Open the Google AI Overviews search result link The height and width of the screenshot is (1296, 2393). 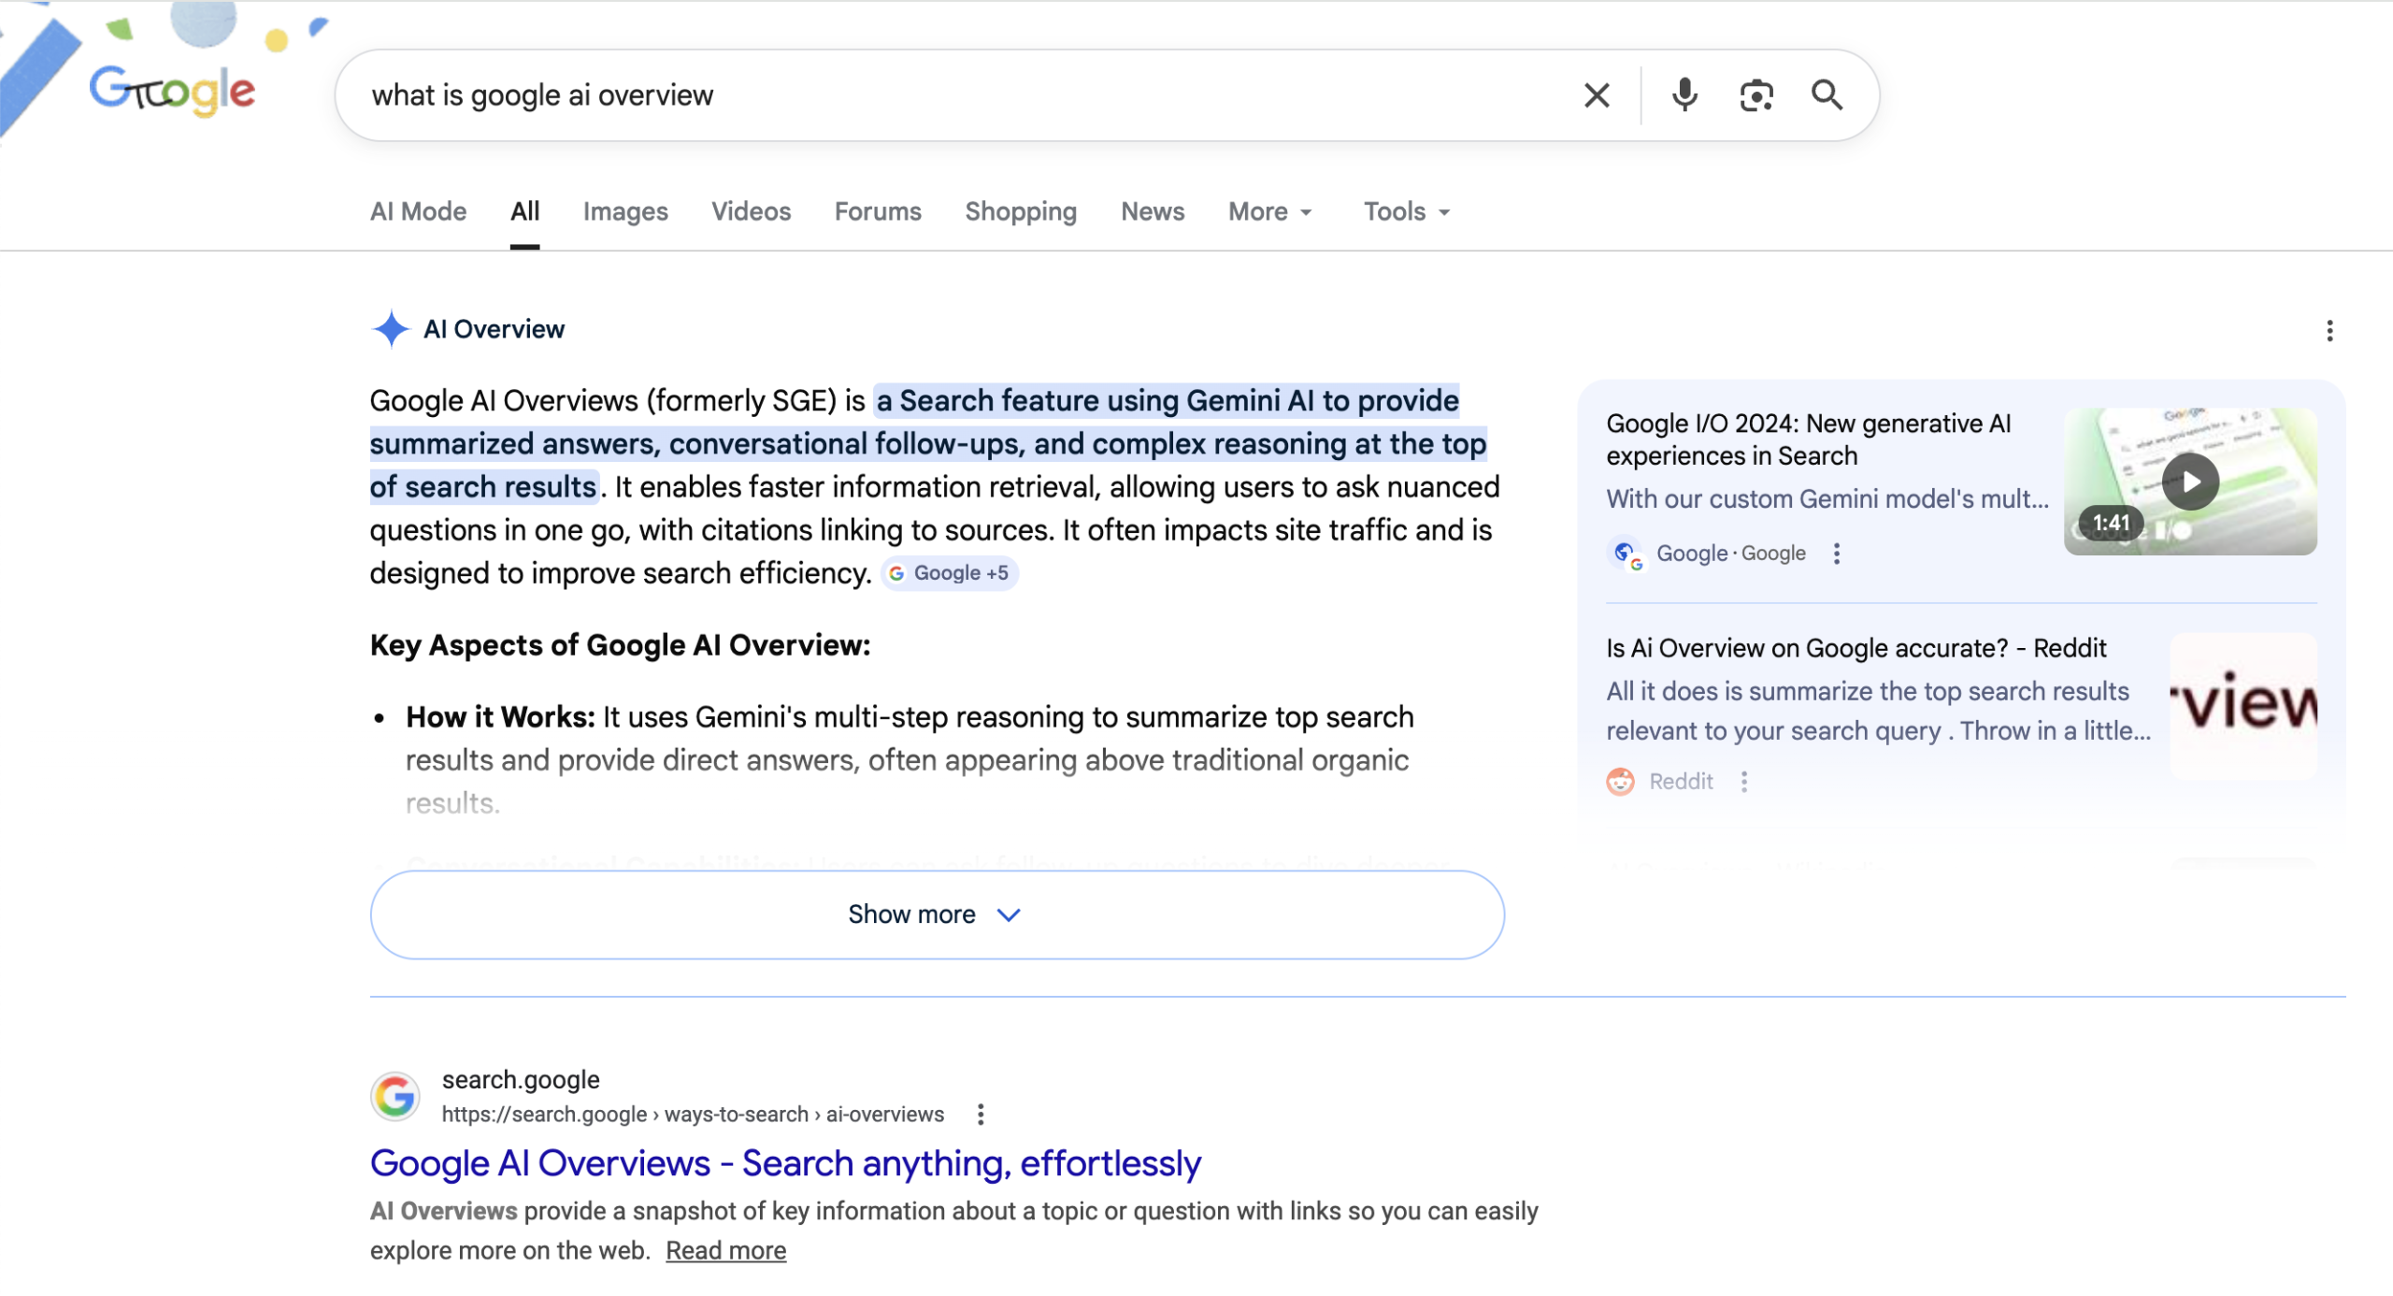[x=785, y=1162]
